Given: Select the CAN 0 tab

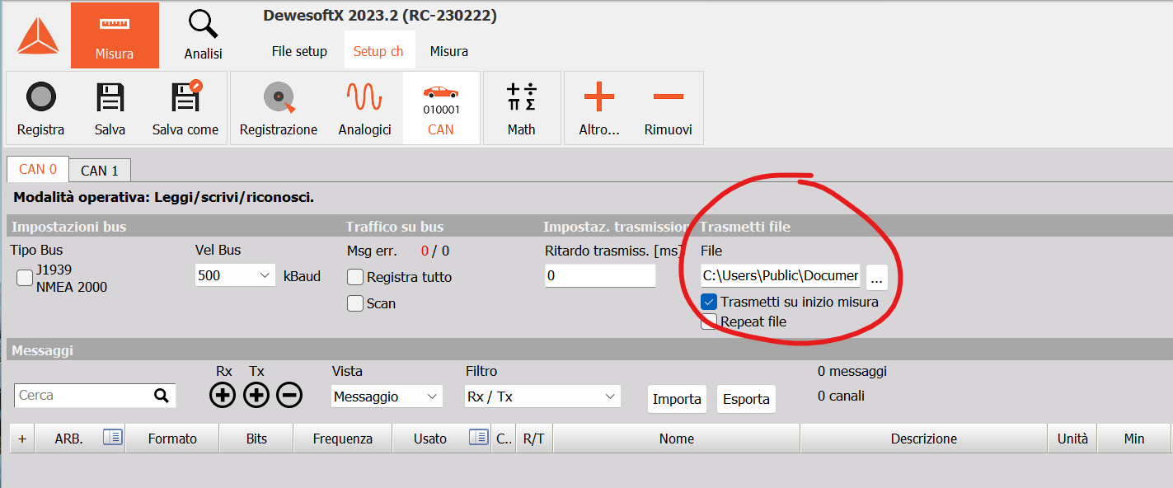Looking at the screenshot, I should (38, 169).
